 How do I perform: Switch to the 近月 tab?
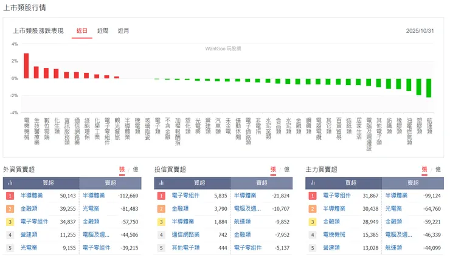123,30
